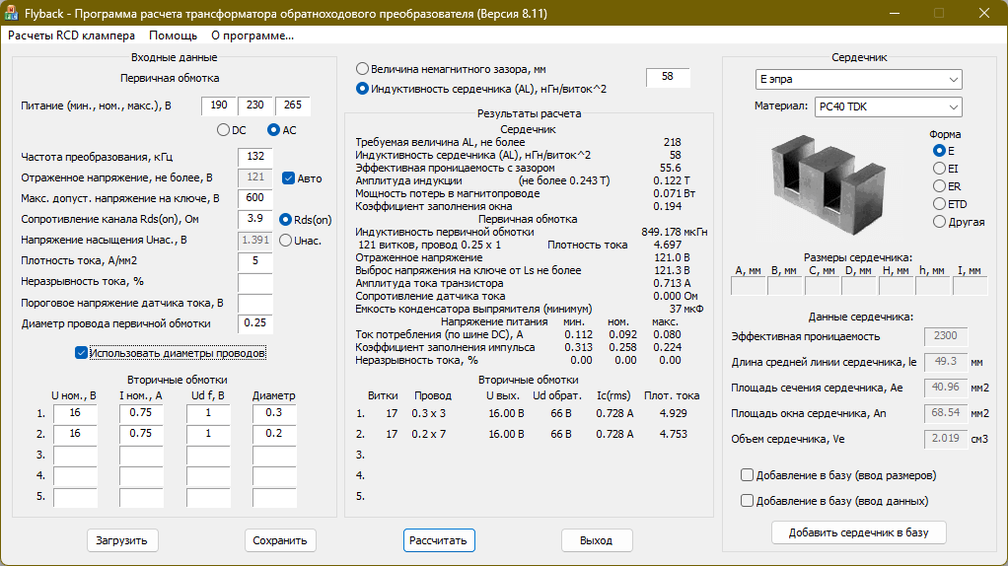
Task: Enable Добавление в базу (ввод данных)
Action: click(x=747, y=501)
